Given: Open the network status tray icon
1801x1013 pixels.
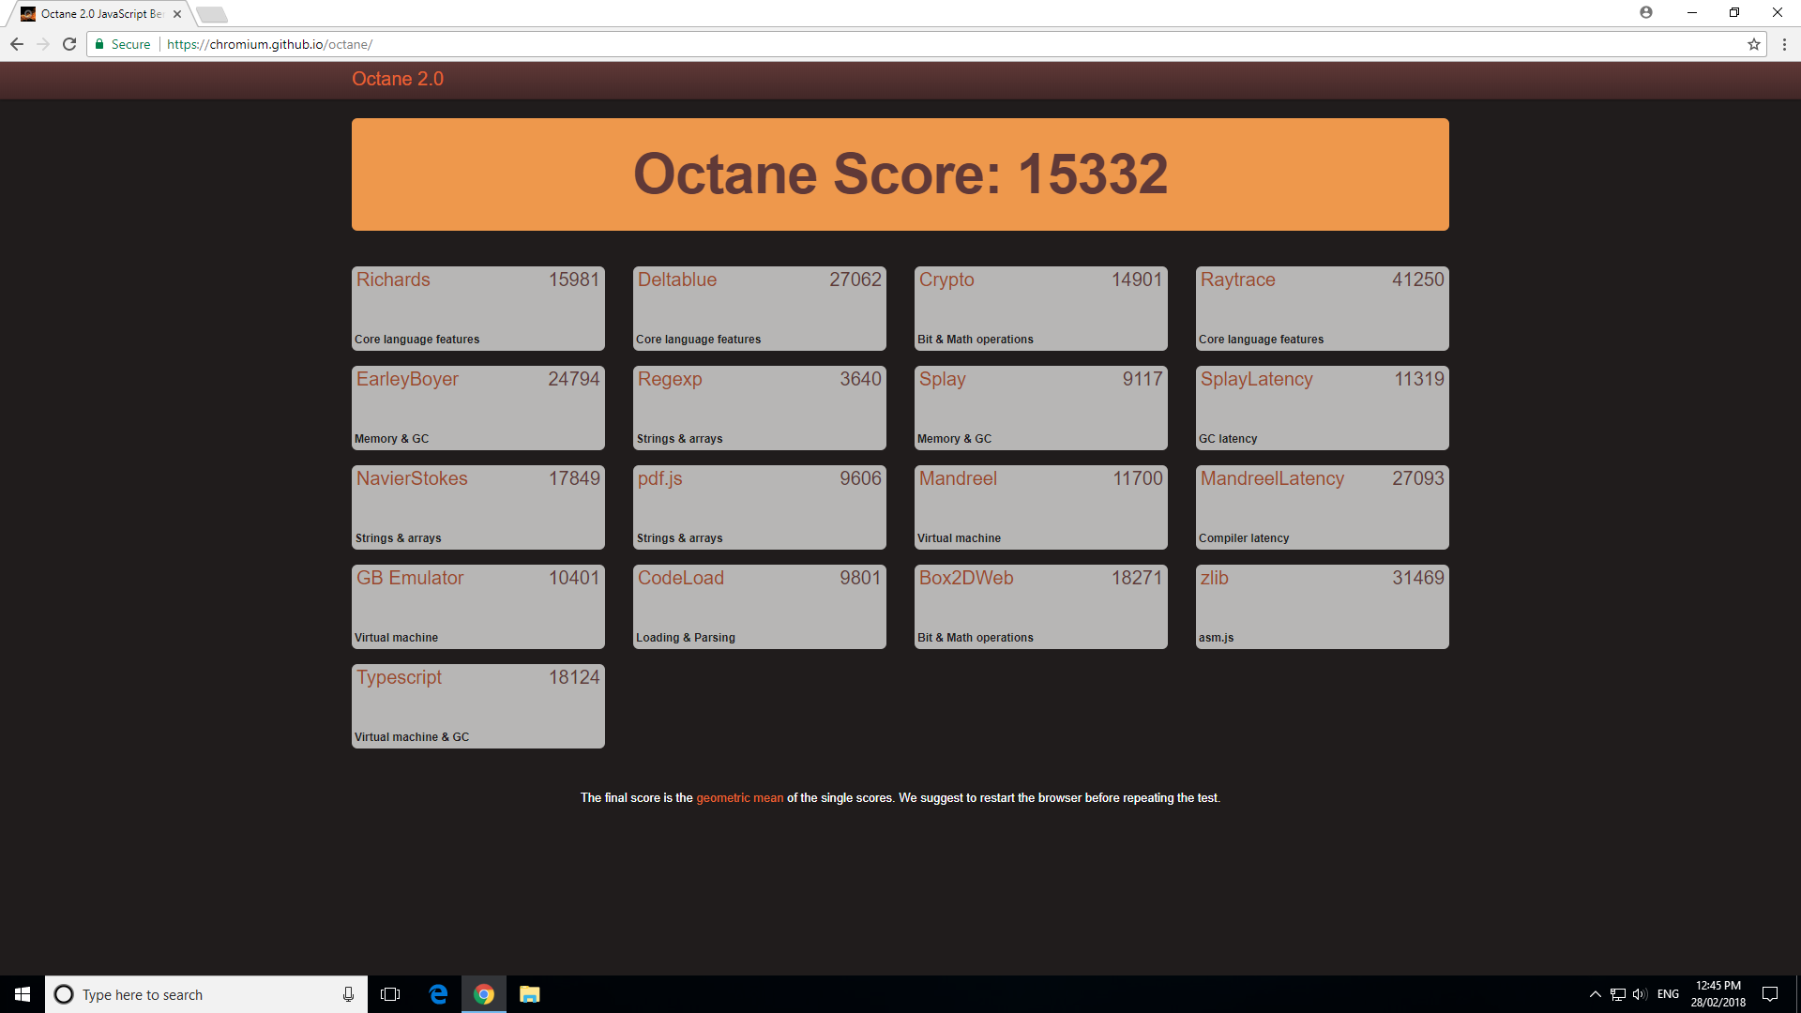Looking at the screenshot, I should (x=1618, y=994).
